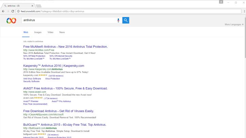Click the Anti-Virus Software link

point(32,79)
